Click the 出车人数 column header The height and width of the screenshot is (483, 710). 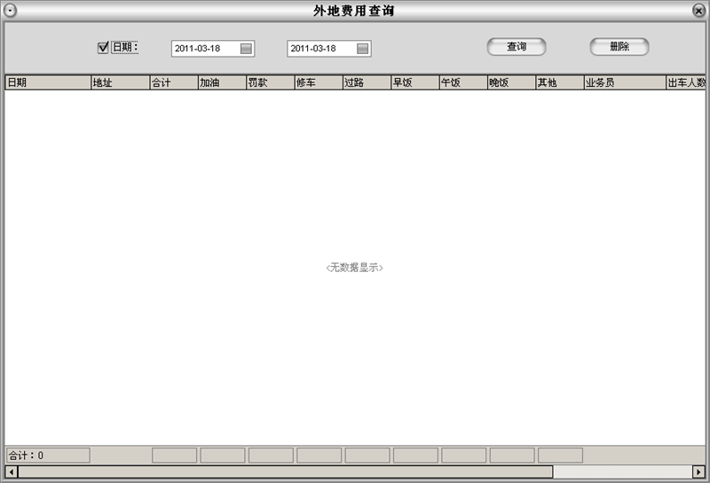[x=686, y=82]
